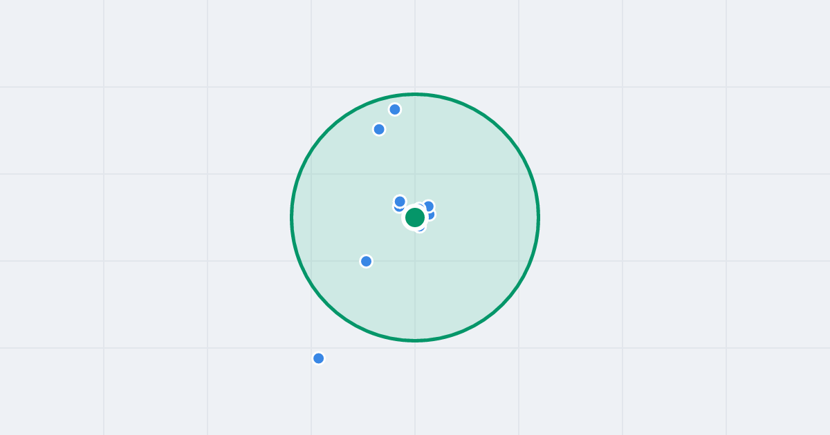Select the isolated blue point in the circle's lower-left area

[367, 261]
